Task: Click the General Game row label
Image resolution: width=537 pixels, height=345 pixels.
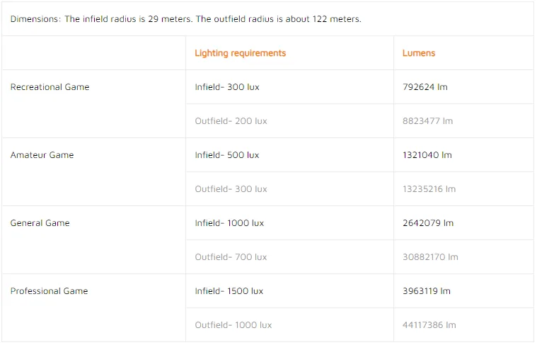Action: (40, 223)
